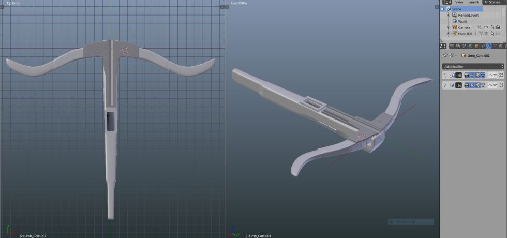This screenshot has width=507, height=238.
Task: Open the Constraints properties tab (chain icon)
Action: (483, 46)
